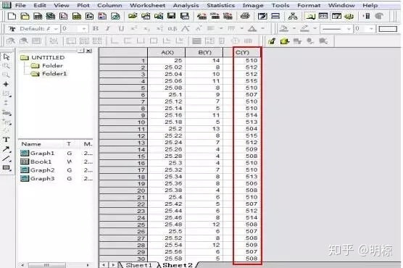Click the Greek symbols (αβ) button
The width and height of the screenshot is (403, 268).
point(173,28)
